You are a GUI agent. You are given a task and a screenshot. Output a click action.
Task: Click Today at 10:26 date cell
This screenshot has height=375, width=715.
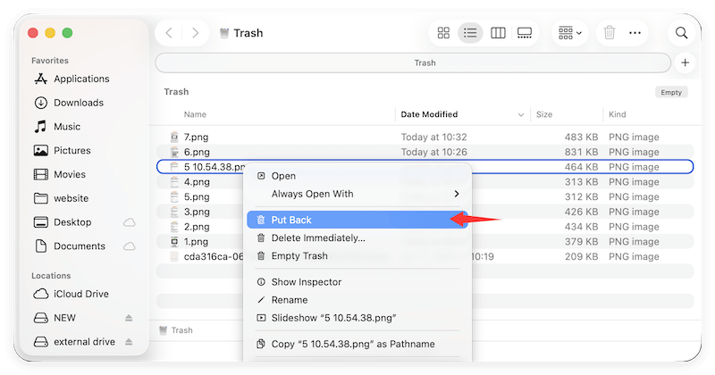point(433,152)
